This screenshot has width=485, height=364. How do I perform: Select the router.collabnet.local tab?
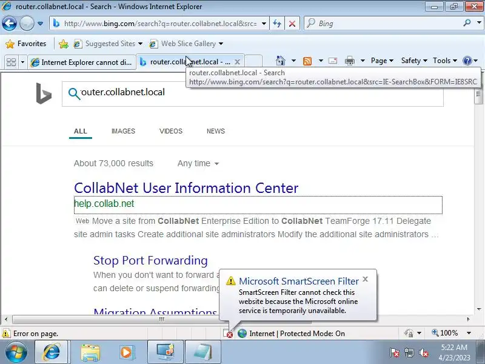[184, 62]
